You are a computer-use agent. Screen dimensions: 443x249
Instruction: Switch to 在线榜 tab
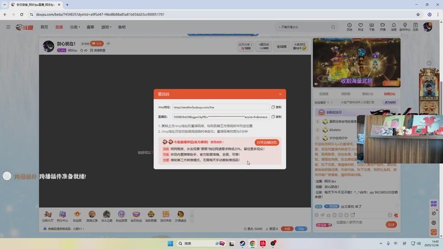[323, 94]
